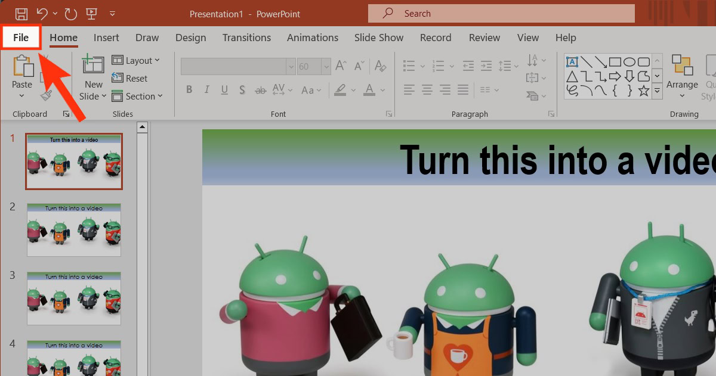
Task: Click the Undo arrow icon
Action: [x=42, y=13]
